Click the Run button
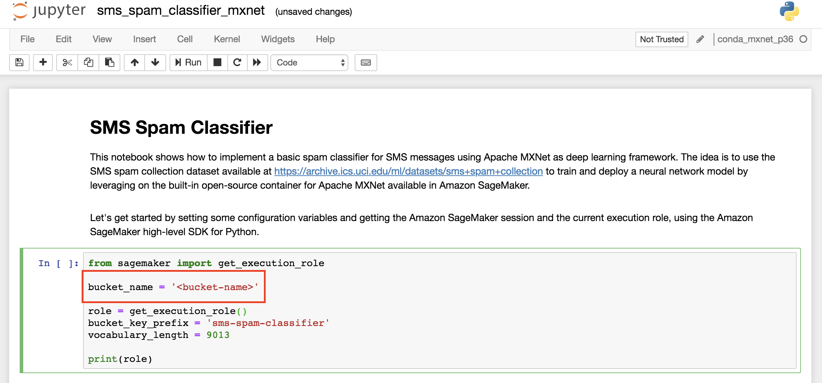The width and height of the screenshot is (822, 383). click(x=189, y=62)
